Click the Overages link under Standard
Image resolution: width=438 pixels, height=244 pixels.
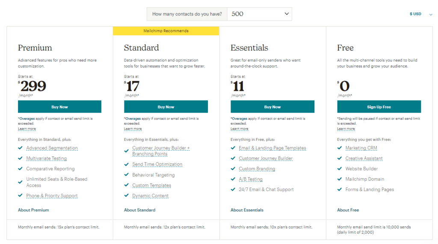(133, 119)
